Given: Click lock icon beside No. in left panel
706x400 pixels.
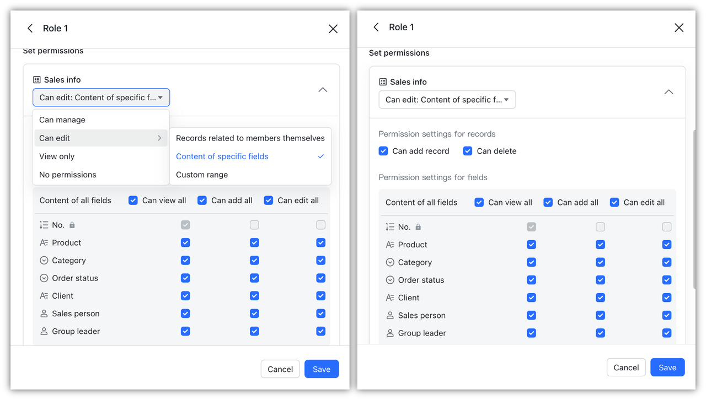Looking at the screenshot, I should click(x=72, y=225).
